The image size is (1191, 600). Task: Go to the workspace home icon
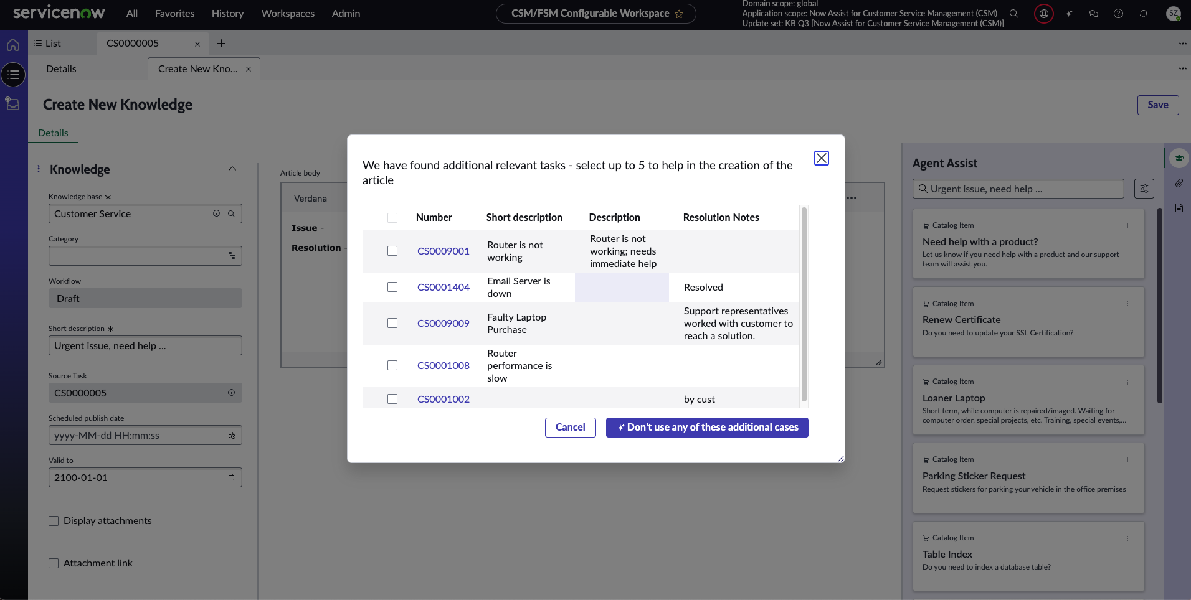point(13,45)
